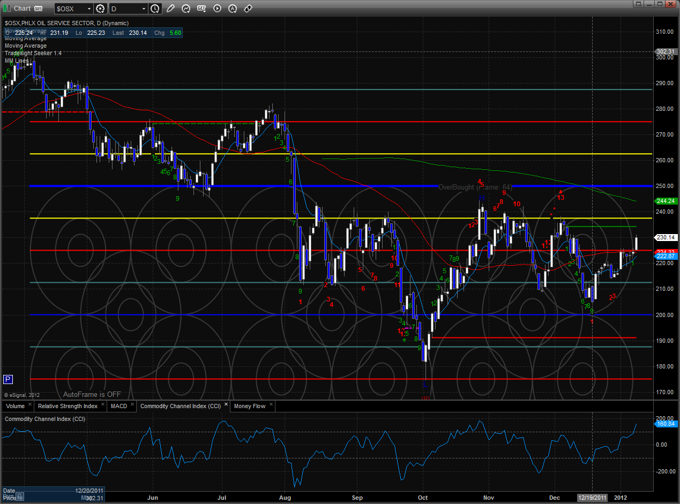Click the -200.00 CCI axis label
This screenshot has width=680, height=504.
(x=664, y=471)
